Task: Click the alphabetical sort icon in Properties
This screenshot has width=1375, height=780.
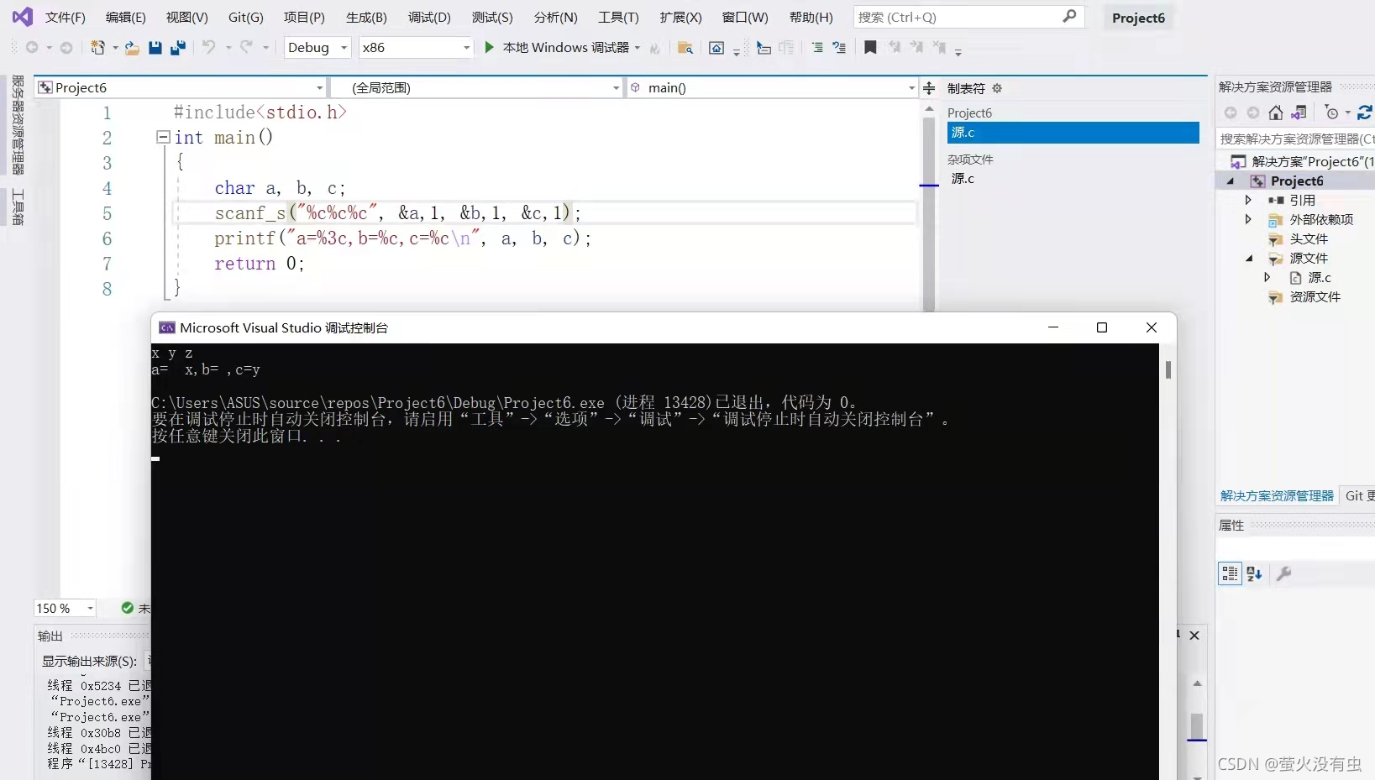Action: tap(1255, 573)
